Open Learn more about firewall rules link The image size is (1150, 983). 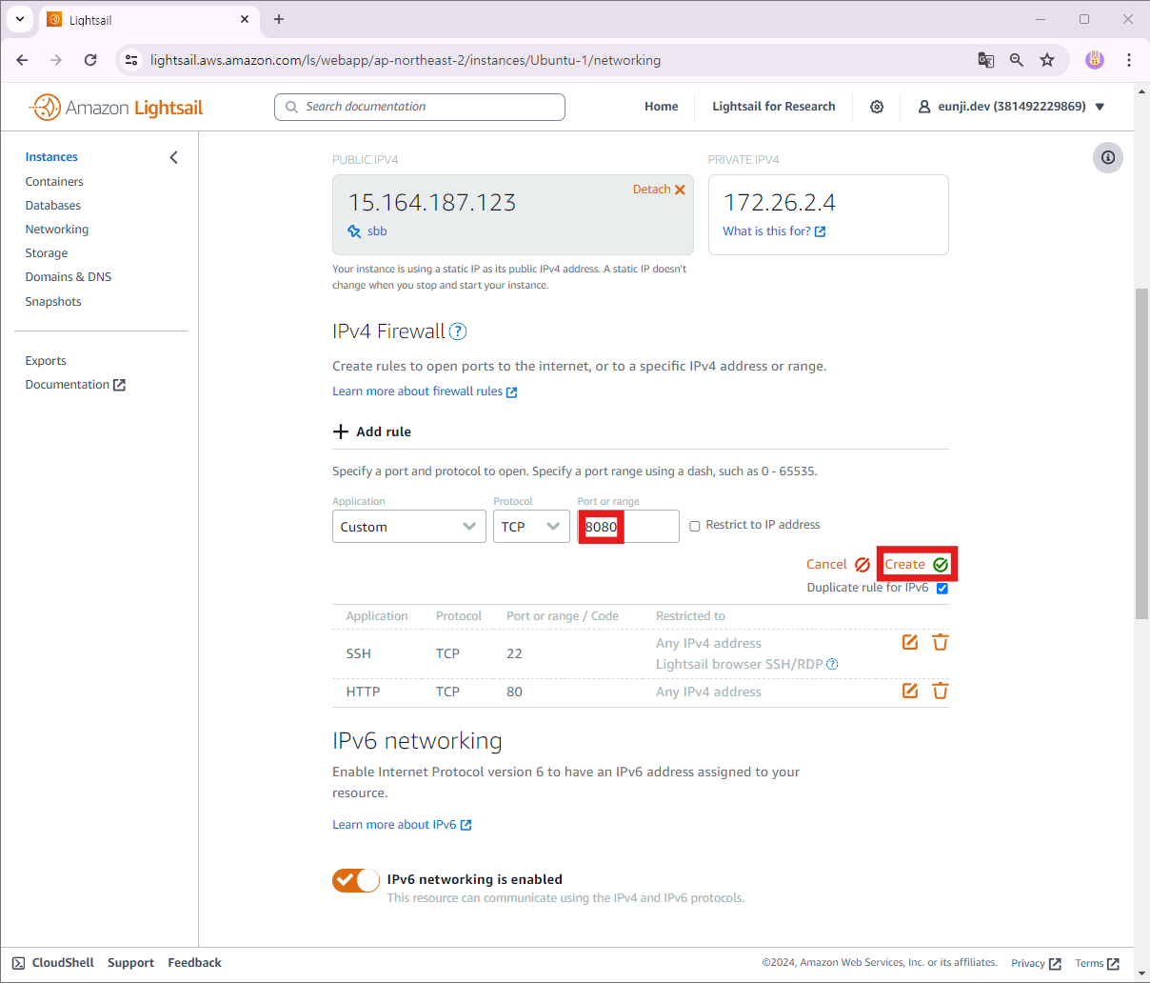click(x=425, y=391)
